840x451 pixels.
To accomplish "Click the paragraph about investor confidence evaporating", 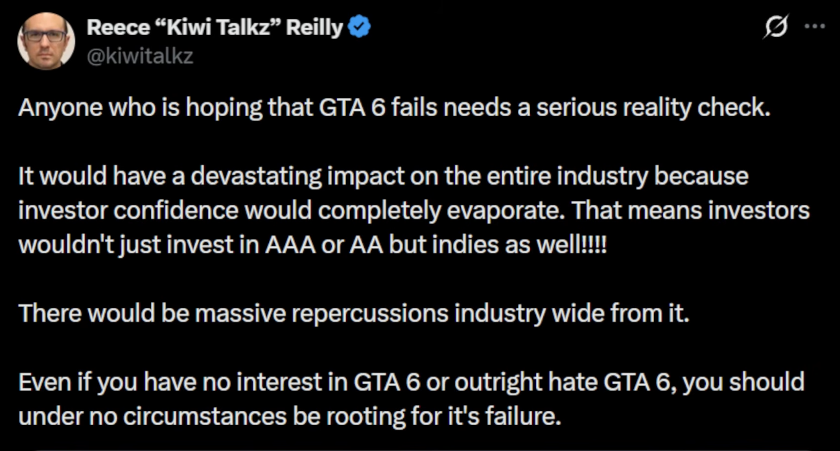I will tap(414, 211).
